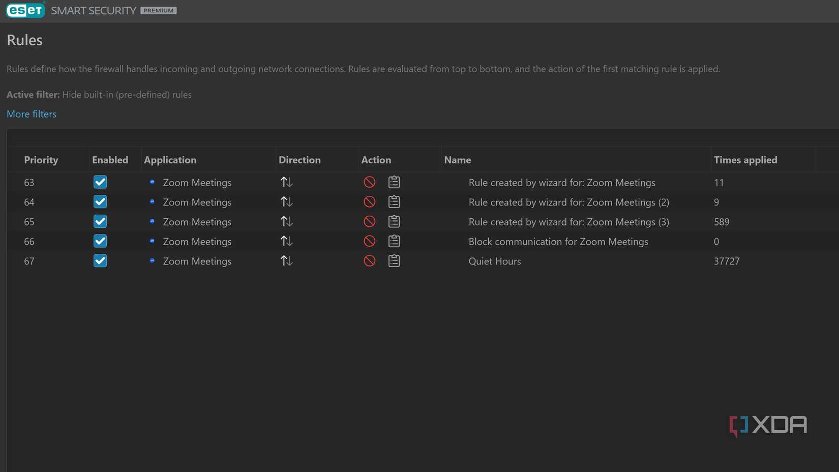Image resolution: width=839 pixels, height=472 pixels.
Task: Click the PREMIUM badge in the title bar
Action: coord(159,10)
